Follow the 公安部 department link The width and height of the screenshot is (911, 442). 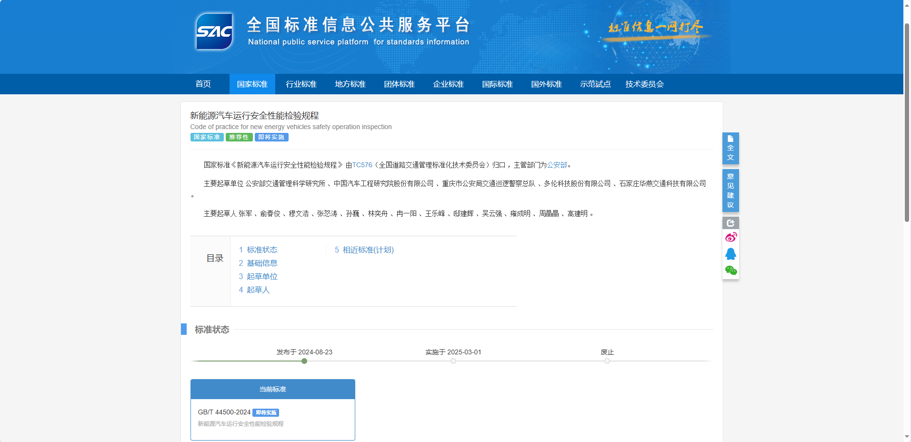pos(557,165)
